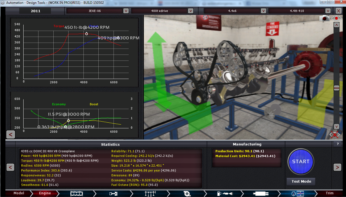Take a screenshot with the camera icon

pos(325,18)
